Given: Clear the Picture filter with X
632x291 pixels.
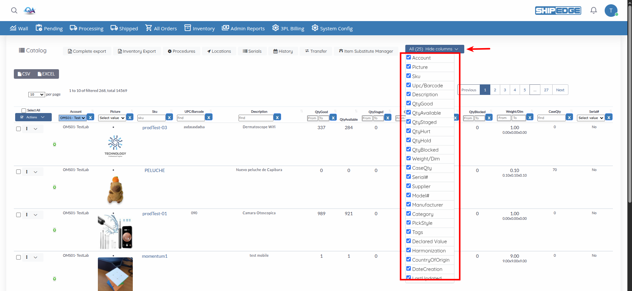Looking at the screenshot, I should 130,117.
